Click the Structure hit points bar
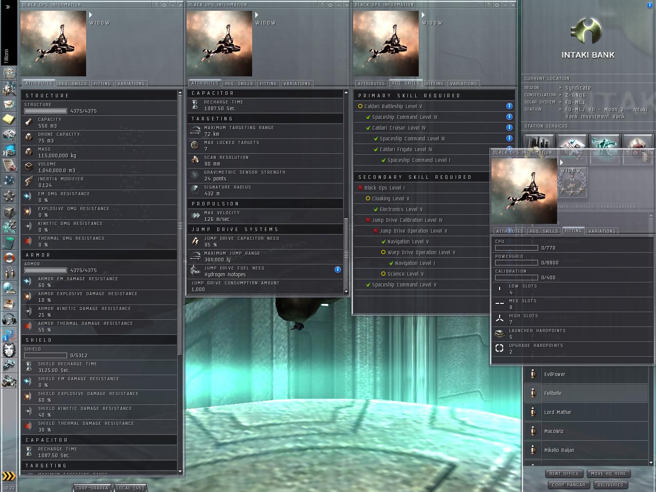The image size is (656, 492). coord(46,111)
